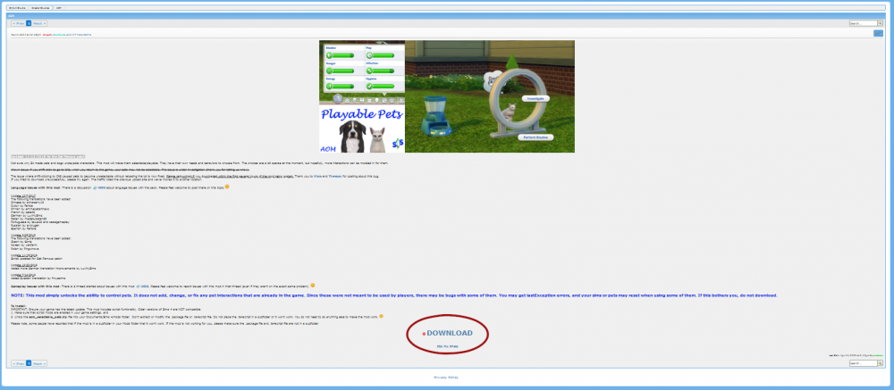
Task: Click the search magnifier icon above the post
Action: 881,23
